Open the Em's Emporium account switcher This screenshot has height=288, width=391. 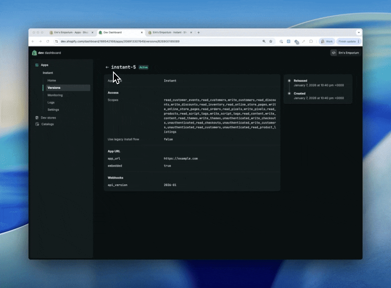[345, 53]
